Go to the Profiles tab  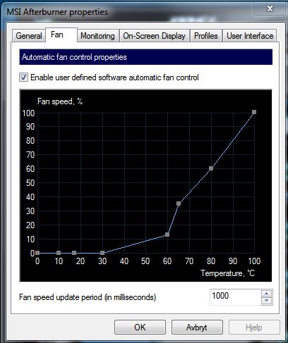pyautogui.click(x=206, y=36)
